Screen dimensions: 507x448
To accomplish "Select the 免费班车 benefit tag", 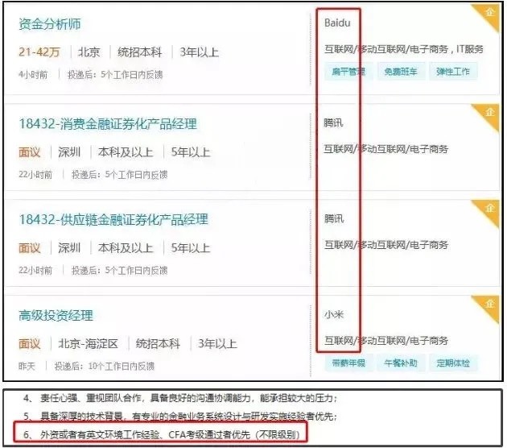I will [400, 72].
